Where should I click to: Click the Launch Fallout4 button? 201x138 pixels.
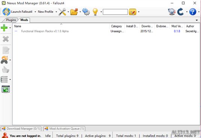coord(17,12)
